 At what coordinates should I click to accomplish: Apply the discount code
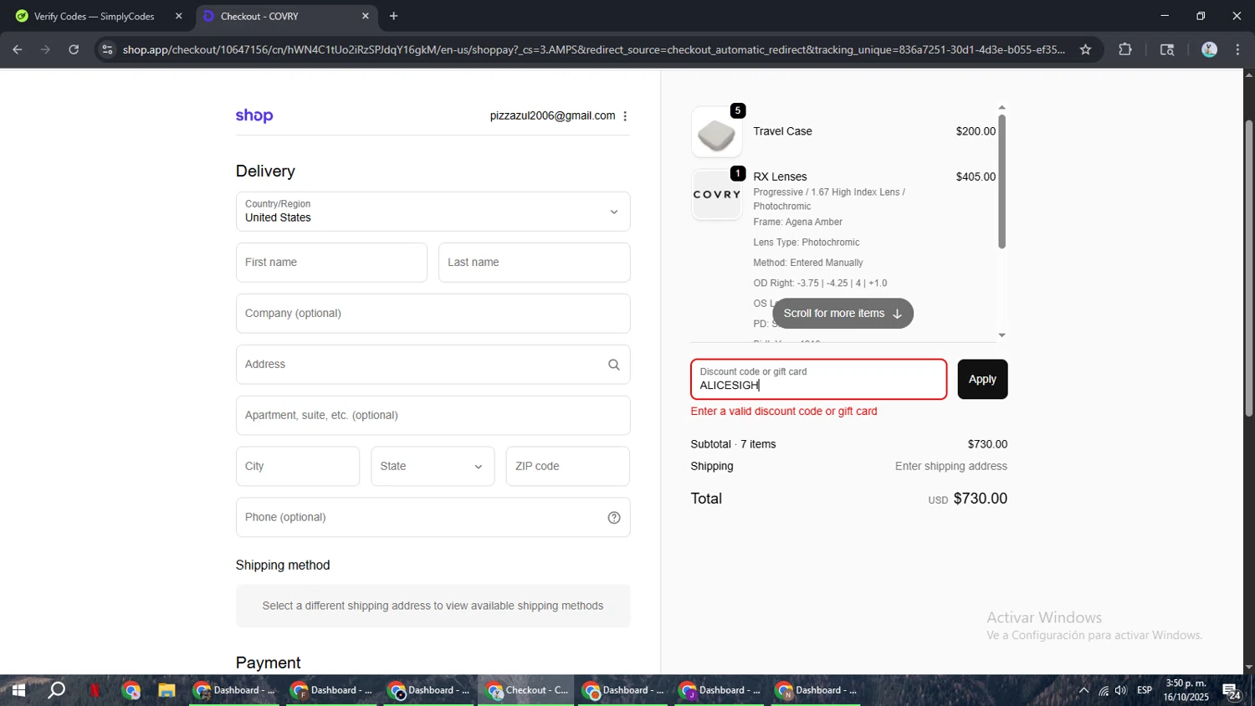point(982,380)
